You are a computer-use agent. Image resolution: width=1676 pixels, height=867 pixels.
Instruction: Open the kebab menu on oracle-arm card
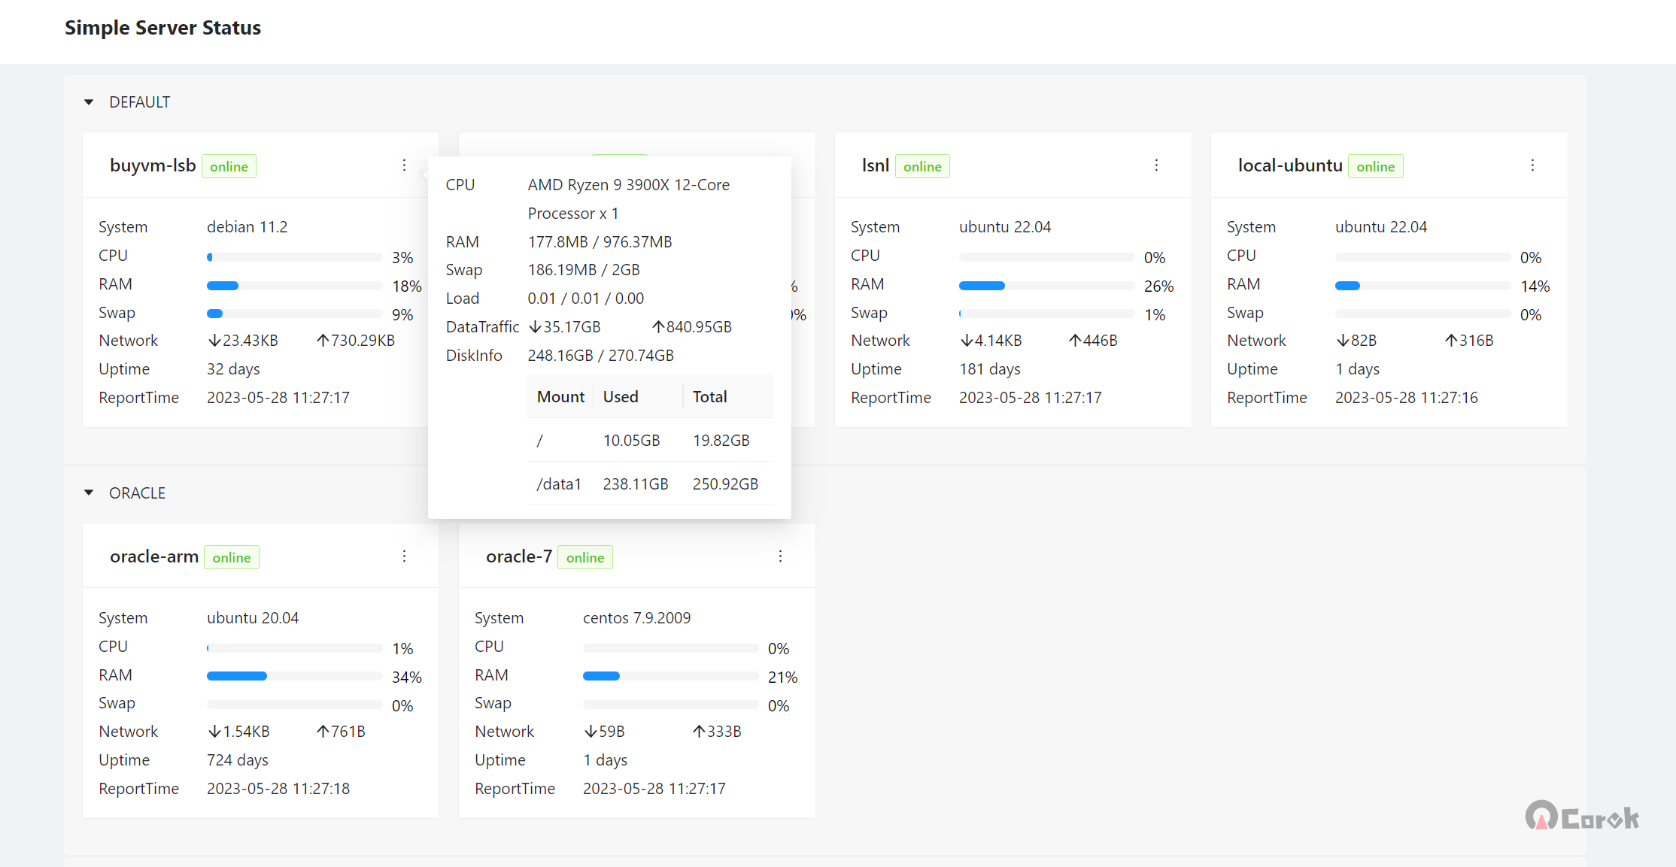404,556
